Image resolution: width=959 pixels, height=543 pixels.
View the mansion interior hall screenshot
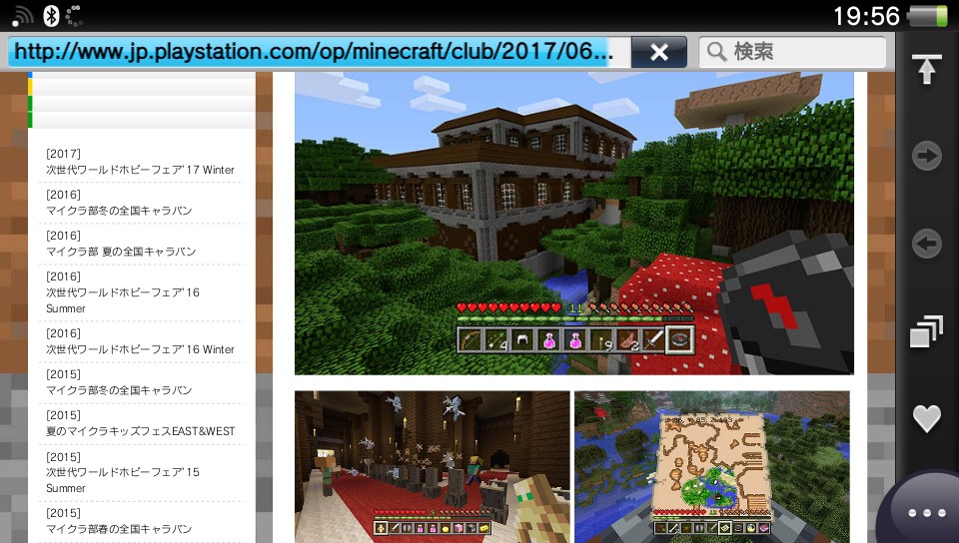point(432,467)
